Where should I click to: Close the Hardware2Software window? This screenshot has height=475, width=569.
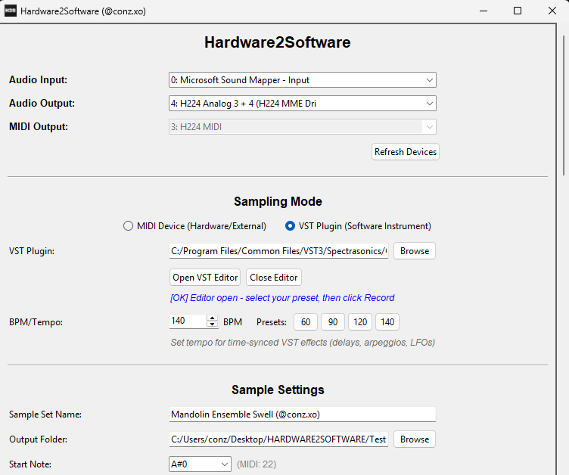(x=552, y=11)
